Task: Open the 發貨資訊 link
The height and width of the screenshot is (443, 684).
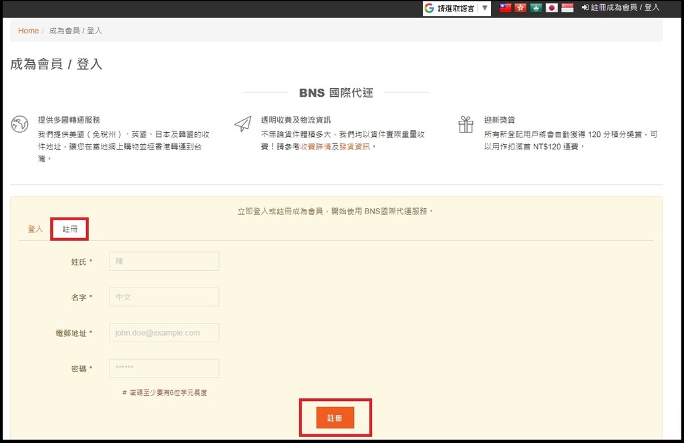Action: (x=355, y=146)
